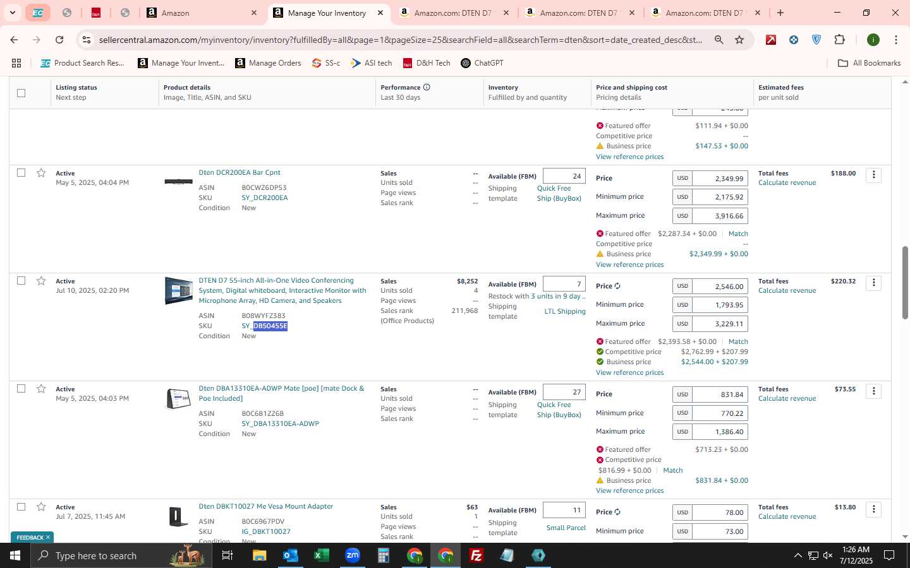Open Zoom from the taskbar
This screenshot has height=568, width=910.
[352, 555]
